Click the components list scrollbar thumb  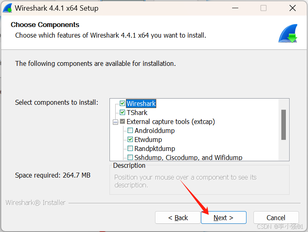(x=283, y=125)
